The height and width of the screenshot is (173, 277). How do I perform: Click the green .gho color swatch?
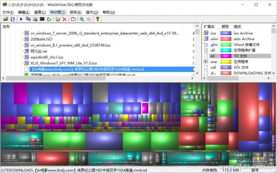coord(226,44)
